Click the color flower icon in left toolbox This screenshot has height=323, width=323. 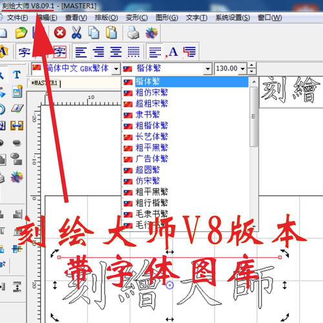point(17,177)
